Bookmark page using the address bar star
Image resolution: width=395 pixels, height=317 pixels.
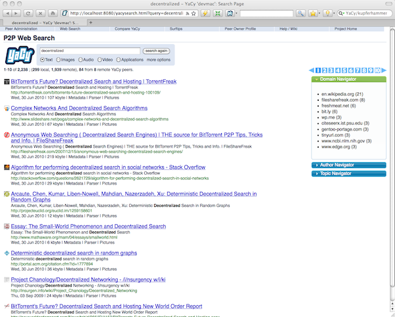click(x=194, y=14)
